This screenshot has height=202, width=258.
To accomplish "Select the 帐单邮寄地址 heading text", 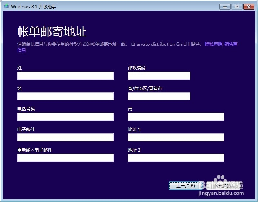I will [x=52, y=32].
